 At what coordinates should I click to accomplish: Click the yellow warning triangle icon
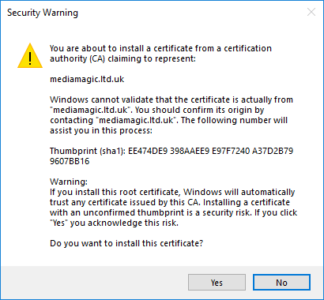click(x=30, y=56)
